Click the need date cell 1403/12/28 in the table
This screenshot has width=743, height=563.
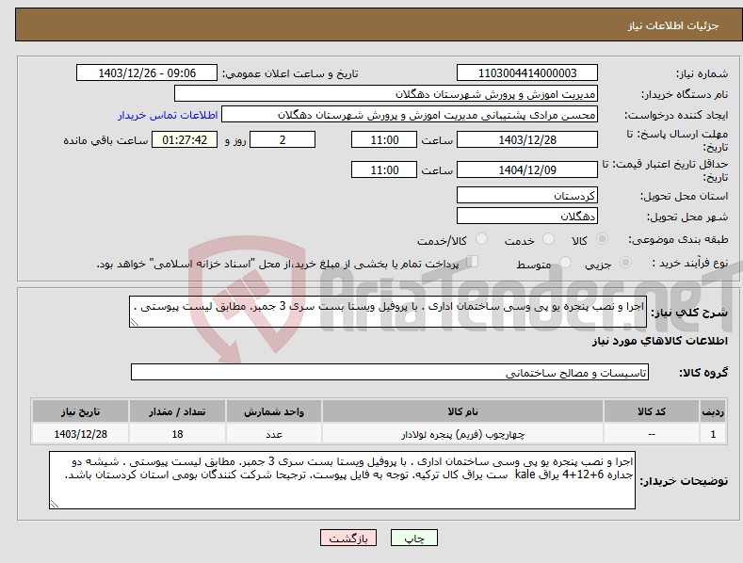tap(81, 434)
